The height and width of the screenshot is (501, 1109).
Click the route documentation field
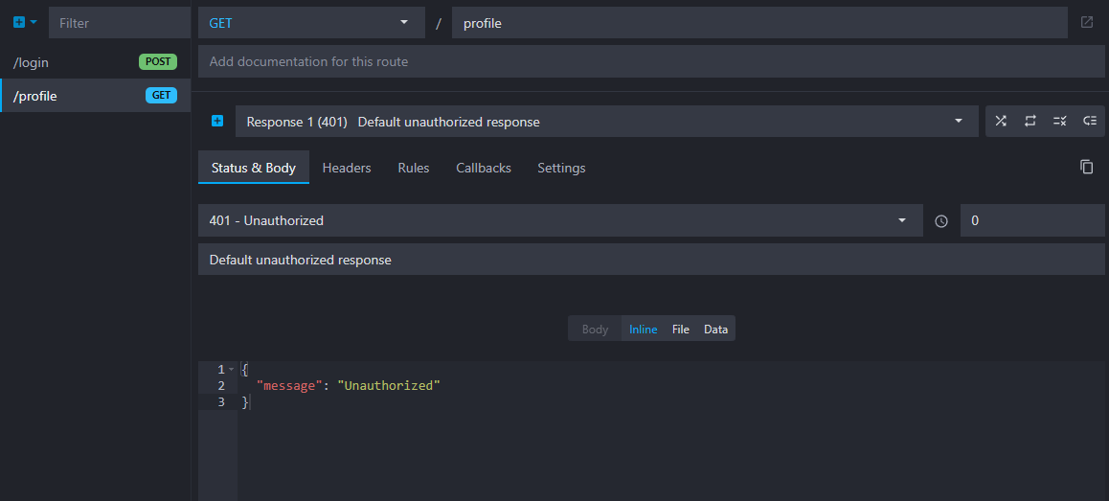pyautogui.click(x=651, y=61)
